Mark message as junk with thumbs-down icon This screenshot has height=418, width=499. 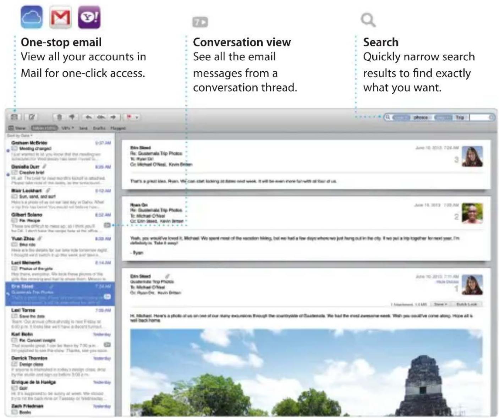tap(72, 117)
